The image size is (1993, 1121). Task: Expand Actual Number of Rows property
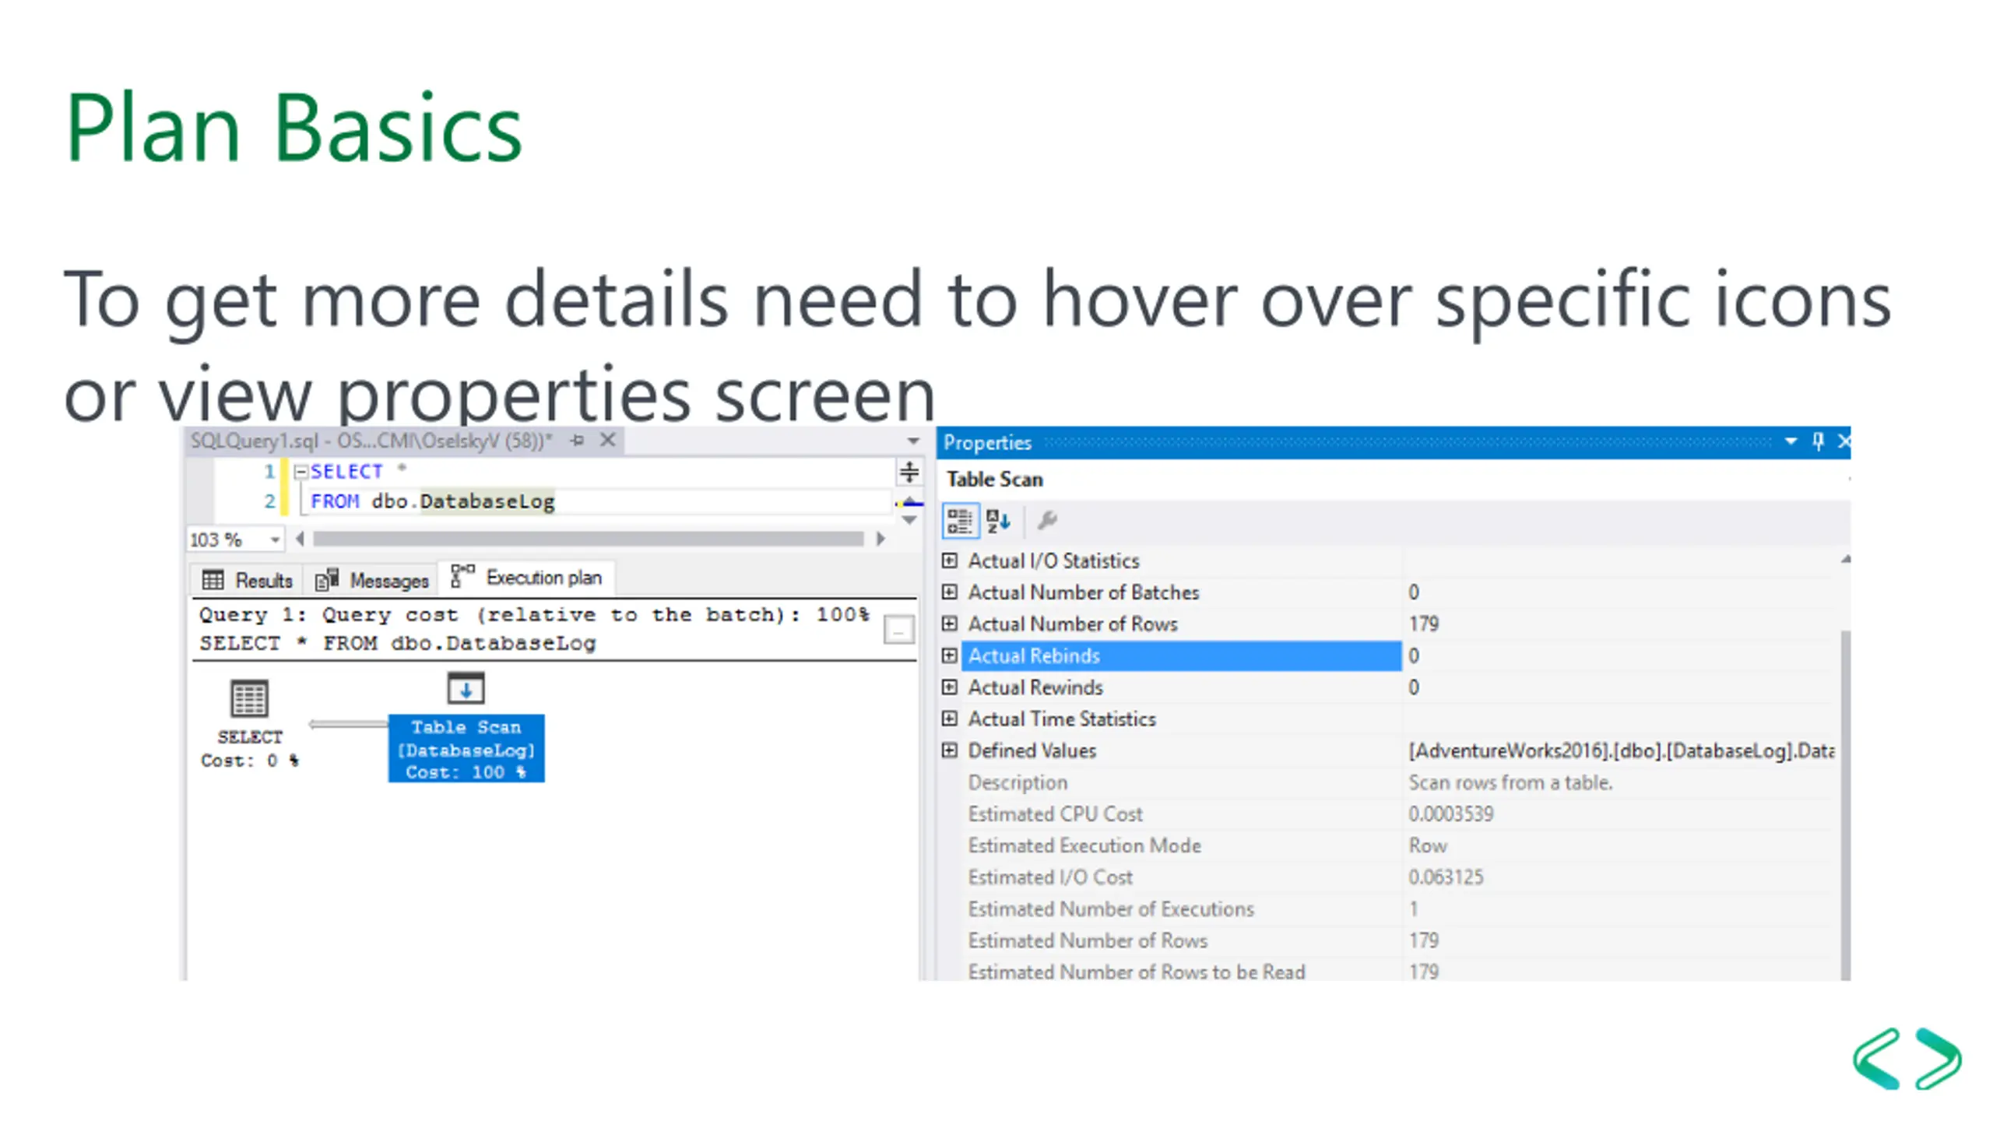tap(949, 624)
